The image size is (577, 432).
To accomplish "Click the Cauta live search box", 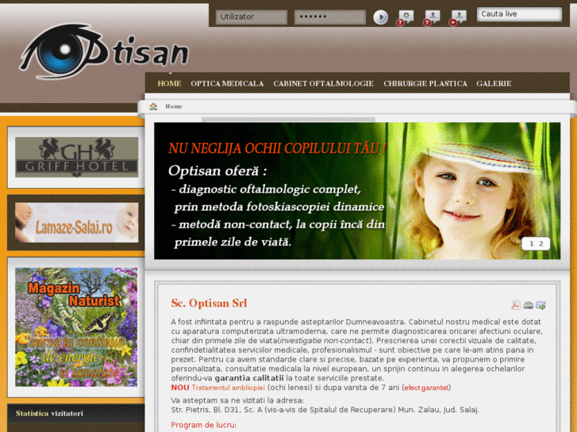I will point(519,14).
